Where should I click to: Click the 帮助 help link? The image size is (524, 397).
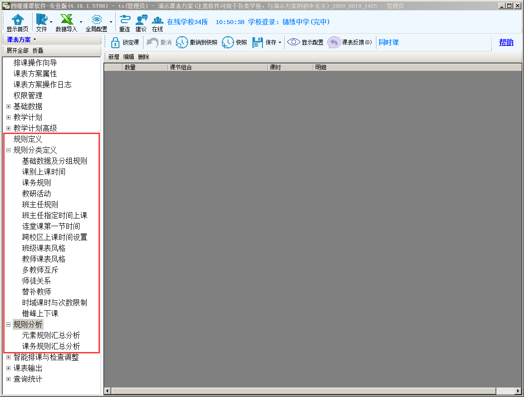pos(506,42)
